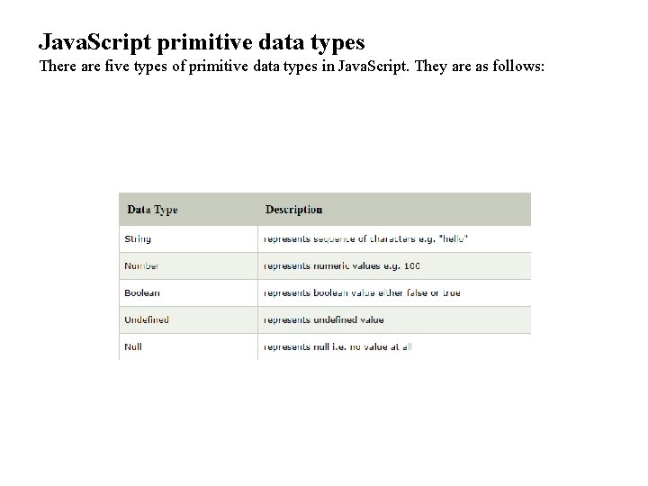This screenshot has height=486, width=648.
Task: Select the 'Number' data type cell
Action: (x=141, y=265)
